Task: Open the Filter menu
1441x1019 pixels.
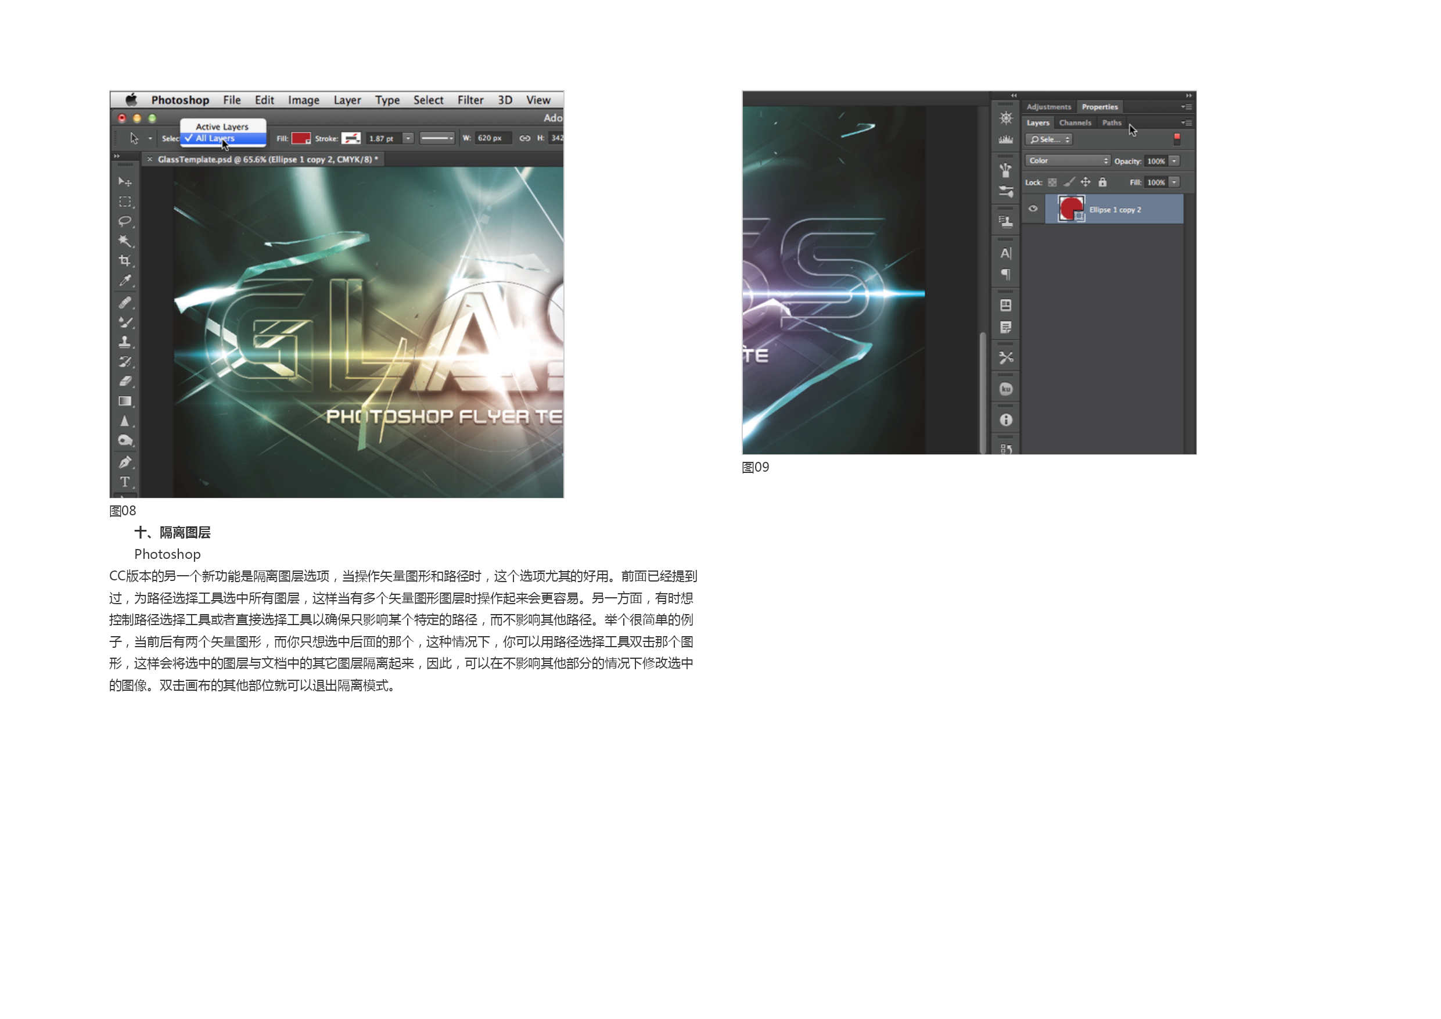Action: coord(470,100)
